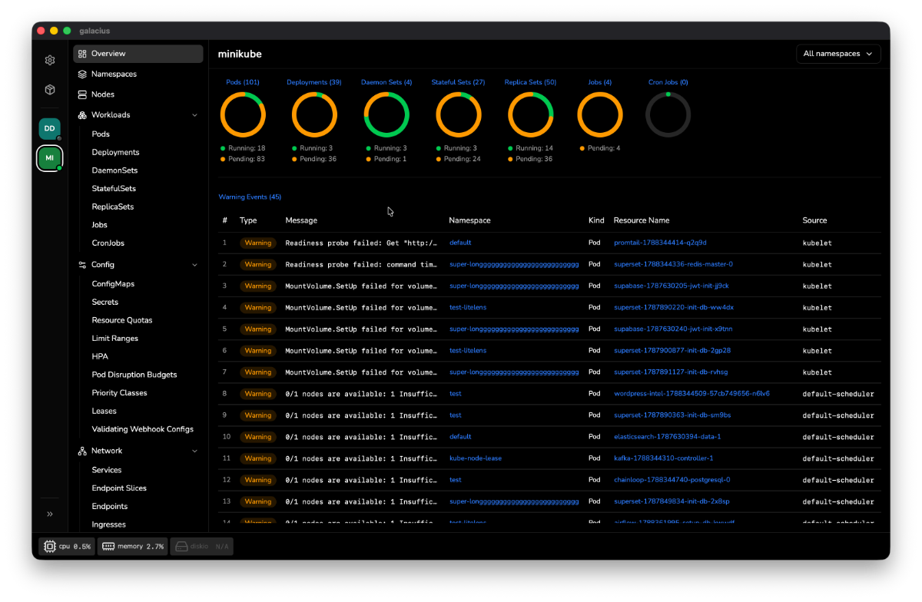Open Limit Ranges under Config

coord(115,339)
